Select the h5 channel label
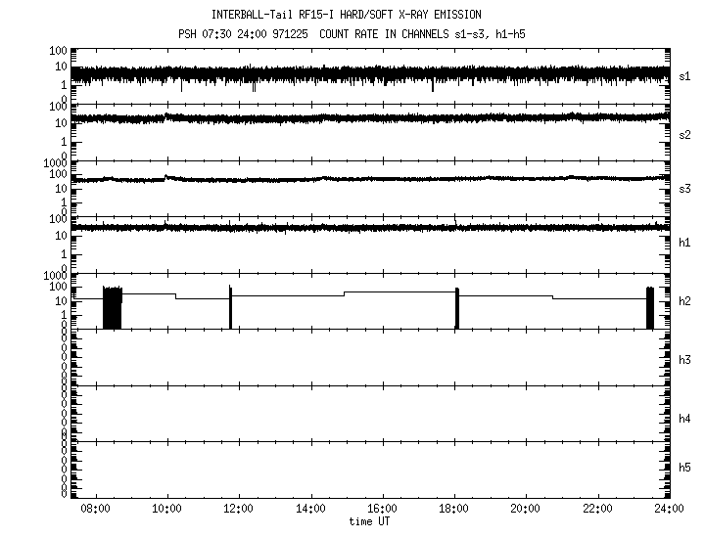The image size is (705, 538). [685, 468]
